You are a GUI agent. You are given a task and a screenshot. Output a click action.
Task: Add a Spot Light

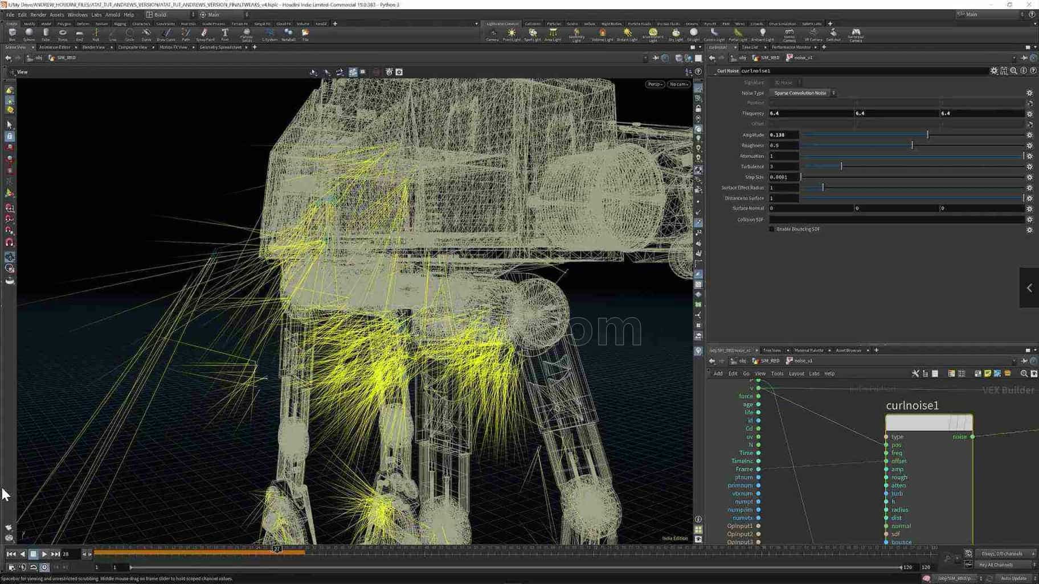coord(532,35)
